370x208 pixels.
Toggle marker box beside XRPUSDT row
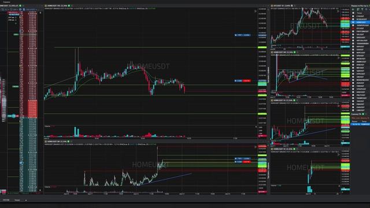click(353, 47)
